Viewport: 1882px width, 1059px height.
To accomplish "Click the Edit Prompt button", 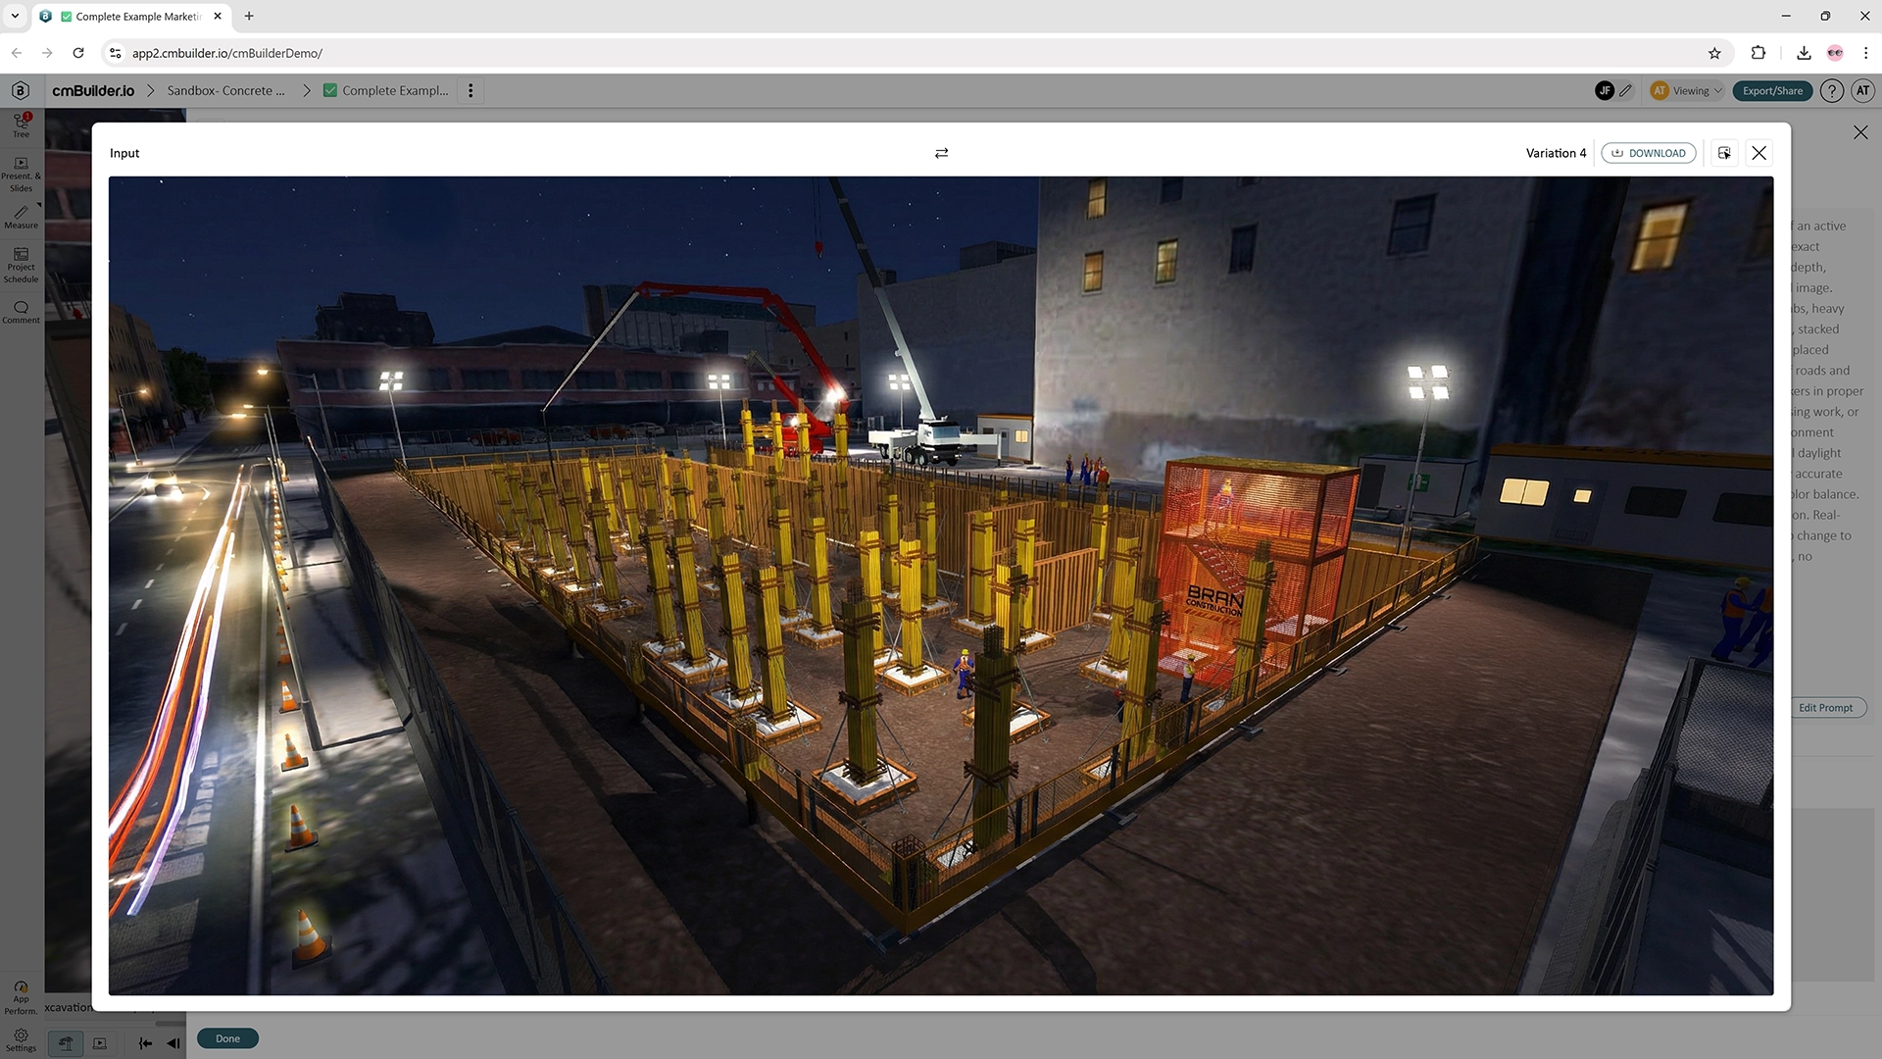I will [1827, 707].
